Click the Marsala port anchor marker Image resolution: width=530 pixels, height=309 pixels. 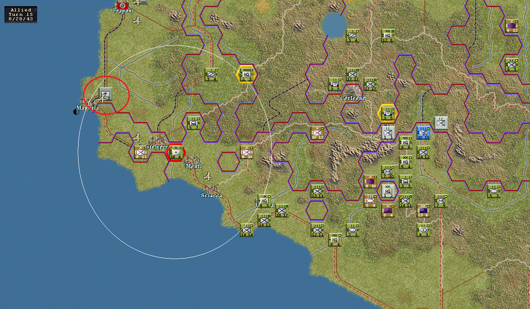coord(76,112)
